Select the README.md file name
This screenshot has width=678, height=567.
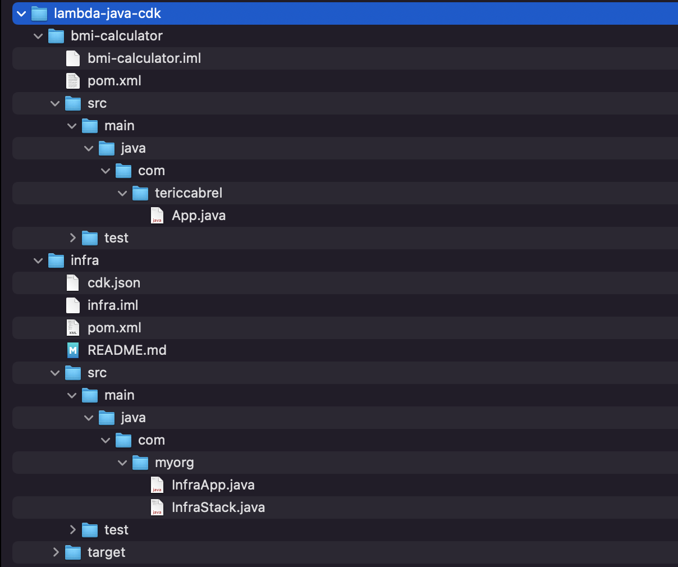pyautogui.click(x=127, y=350)
